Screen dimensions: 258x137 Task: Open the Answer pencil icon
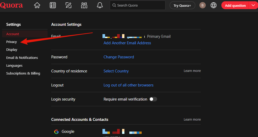click(68, 5)
